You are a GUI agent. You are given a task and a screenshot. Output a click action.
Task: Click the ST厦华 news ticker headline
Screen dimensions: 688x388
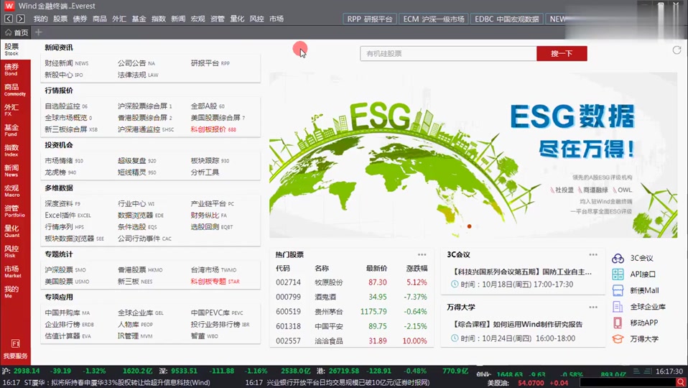click(x=117, y=383)
